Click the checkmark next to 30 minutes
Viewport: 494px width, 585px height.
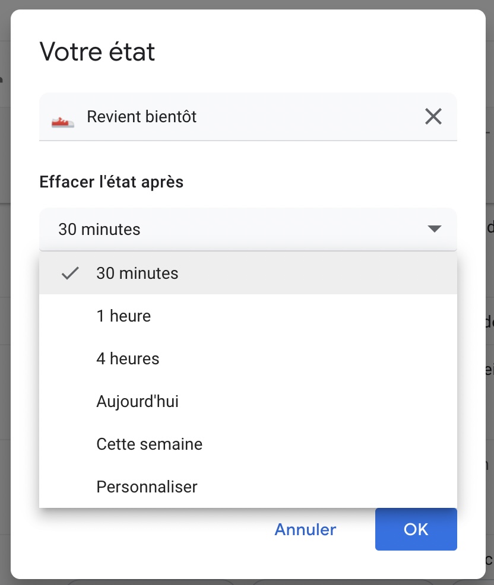coord(70,274)
